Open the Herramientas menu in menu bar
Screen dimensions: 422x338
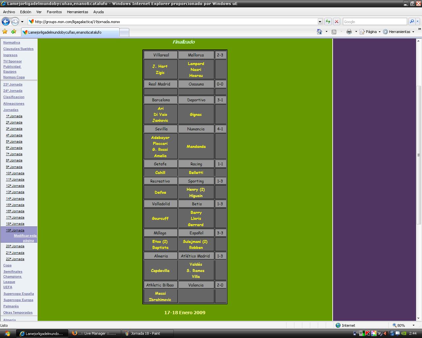[x=77, y=12]
